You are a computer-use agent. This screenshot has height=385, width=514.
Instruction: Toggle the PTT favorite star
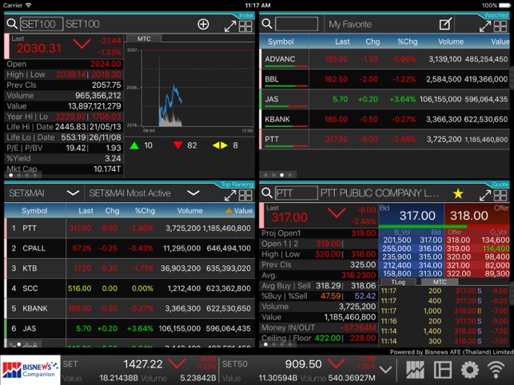point(458,193)
